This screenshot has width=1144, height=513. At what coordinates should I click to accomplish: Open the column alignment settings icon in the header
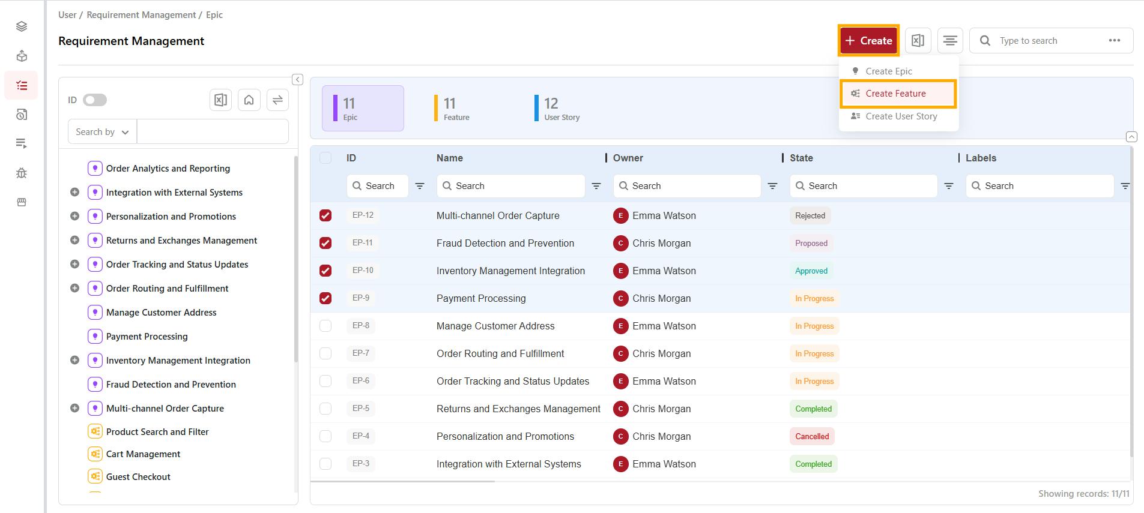pos(950,41)
